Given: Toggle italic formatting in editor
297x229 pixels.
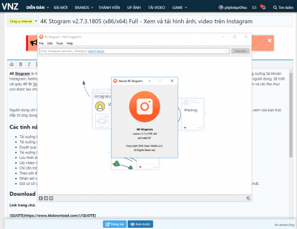Looking at the screenshot, I should pyautogui.click(x=29, y=64).
